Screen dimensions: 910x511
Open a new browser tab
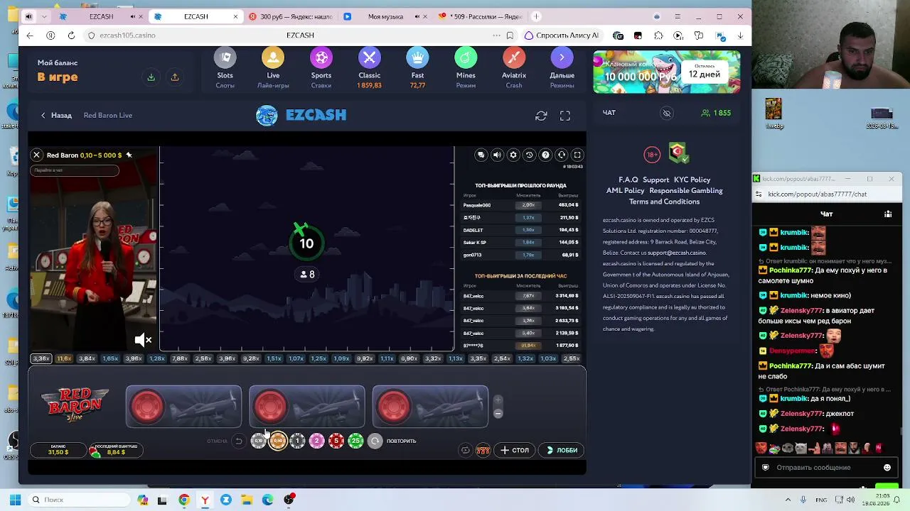pyautogui.click(x=536, y=16)
